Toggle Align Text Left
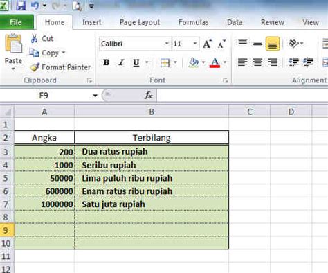The height and width of the screenshot is (273, 328). 243,62
